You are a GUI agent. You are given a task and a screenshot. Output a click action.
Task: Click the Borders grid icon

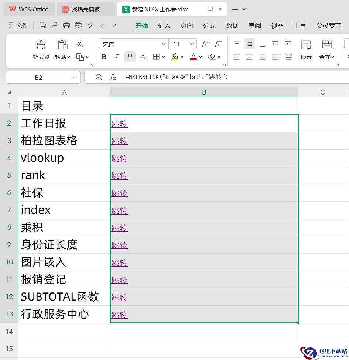(156, 57)
